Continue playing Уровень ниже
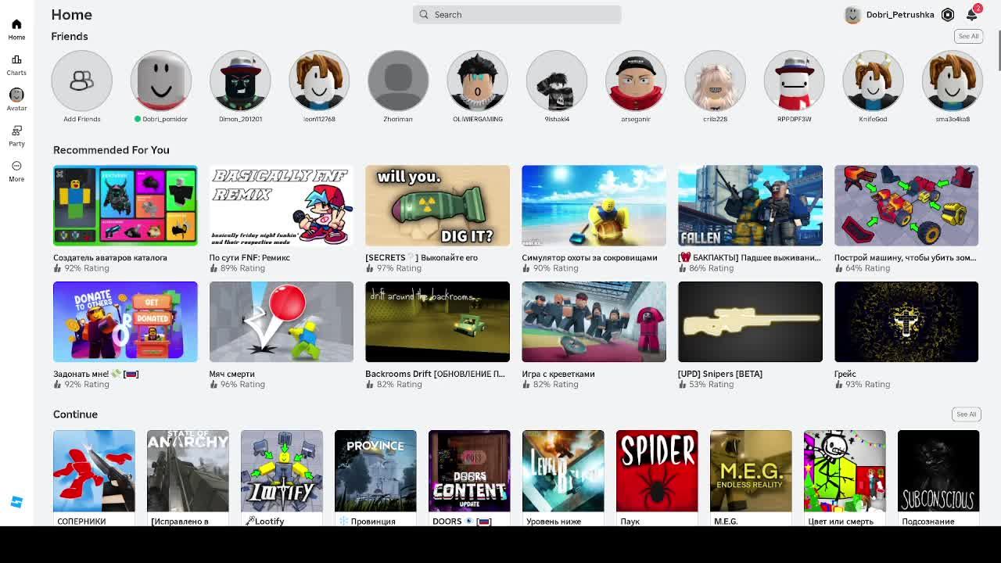The image size is (1001, 563). 563,471
